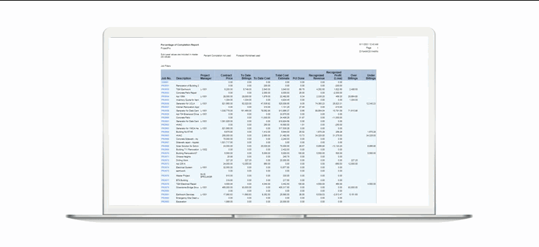Click the Recognized Revenue column header
Screen dimensions: 539x247
click(x=316, y=76)
